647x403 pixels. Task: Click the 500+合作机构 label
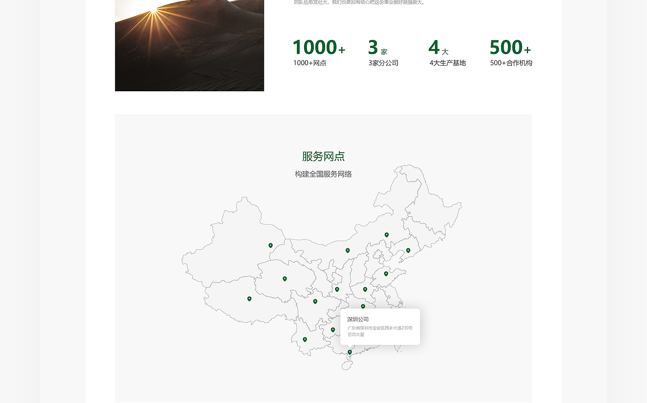pyautogui.click(x=511, y=63)
